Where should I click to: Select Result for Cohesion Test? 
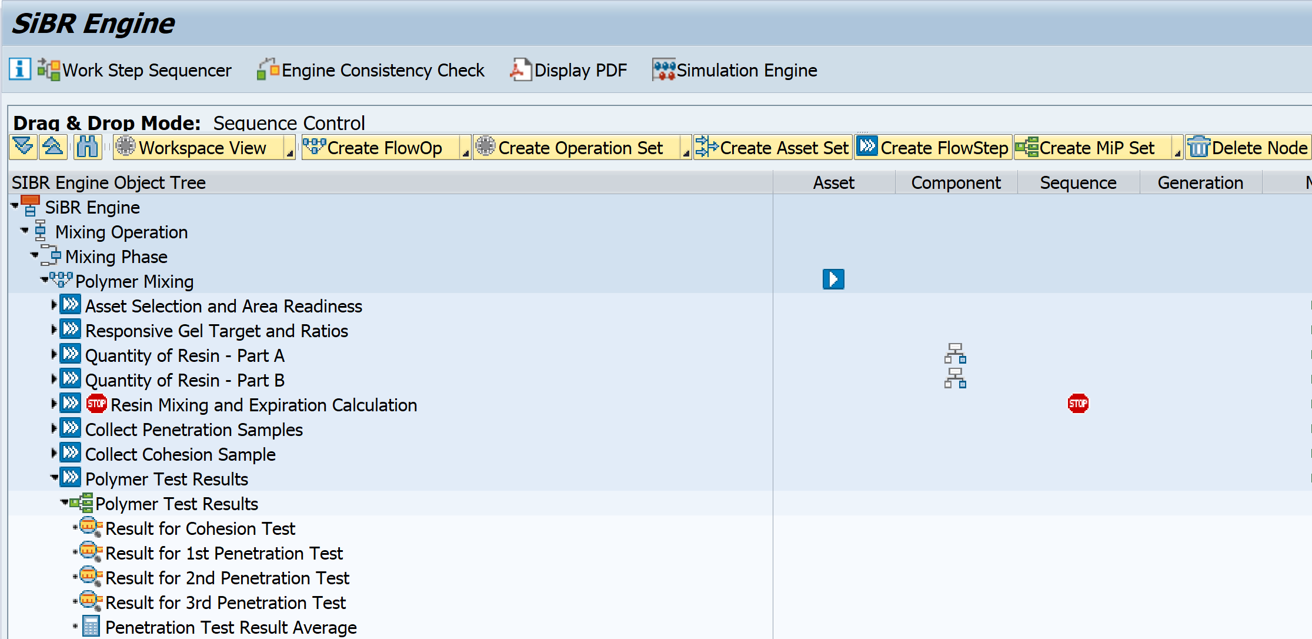click(200, 528)
